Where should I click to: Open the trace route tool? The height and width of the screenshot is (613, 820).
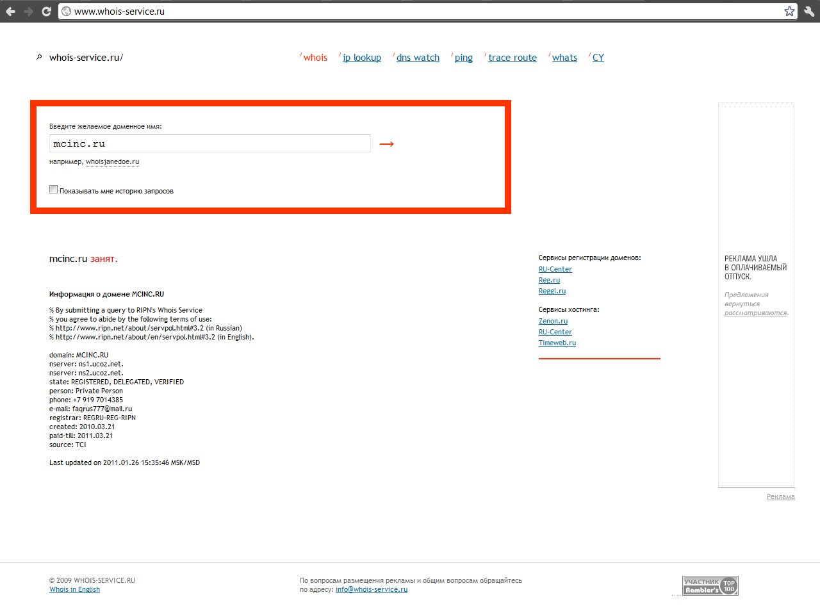pos(512,58)
